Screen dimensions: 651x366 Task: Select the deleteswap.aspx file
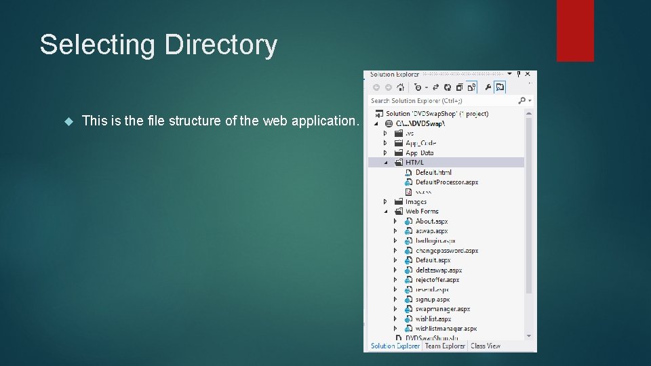pos(439,270)
